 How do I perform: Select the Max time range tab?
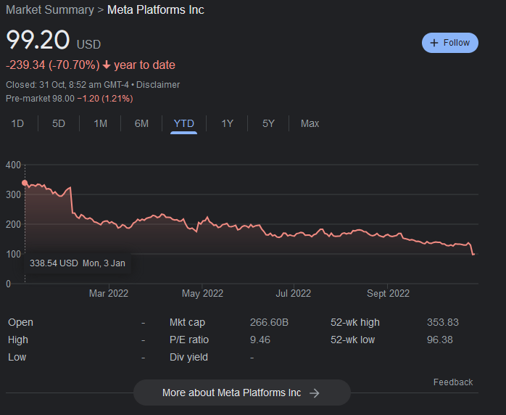(x=310, y=123)
